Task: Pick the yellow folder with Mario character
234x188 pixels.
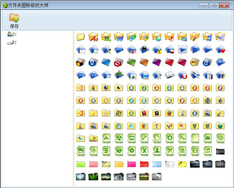Action: click(93, 88)
